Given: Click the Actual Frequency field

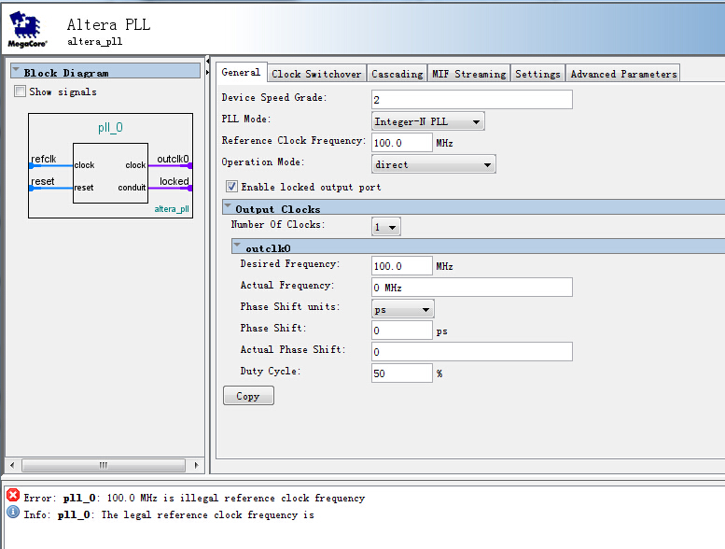Looking at the screenshot, I should pos(472,288).
